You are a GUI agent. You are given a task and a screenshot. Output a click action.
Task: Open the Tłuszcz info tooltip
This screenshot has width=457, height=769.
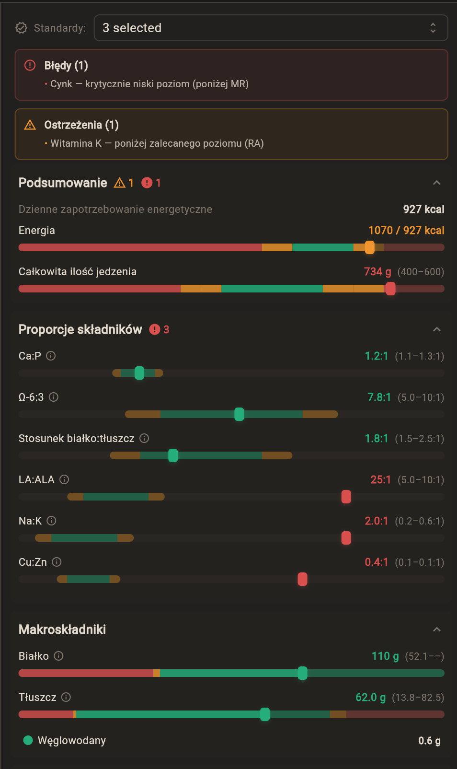click(66, 698)
